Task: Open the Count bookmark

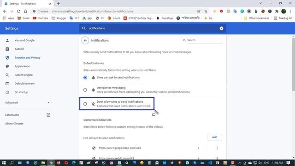Action: tap(114, 18)
